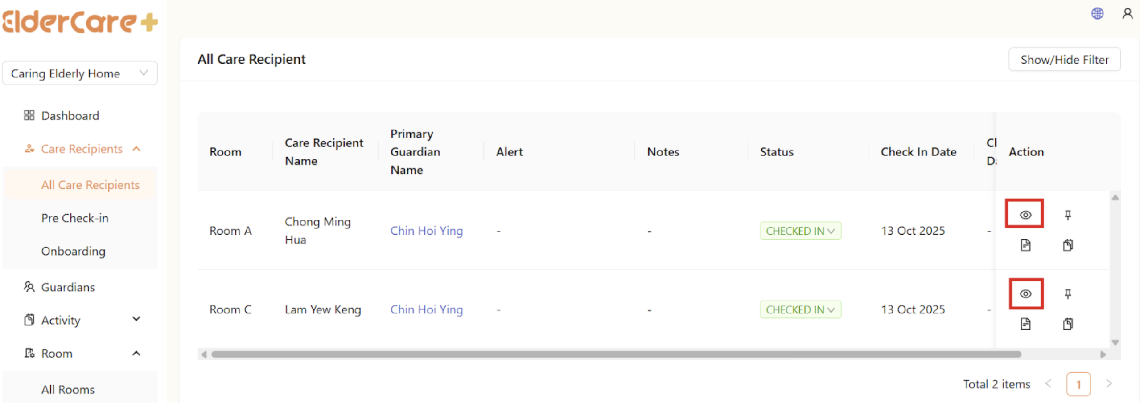Open document icon for Lam Yew Keng

1025,324
